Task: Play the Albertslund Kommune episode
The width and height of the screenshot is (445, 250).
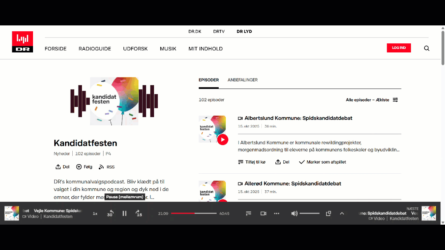Action: [222, 140]
